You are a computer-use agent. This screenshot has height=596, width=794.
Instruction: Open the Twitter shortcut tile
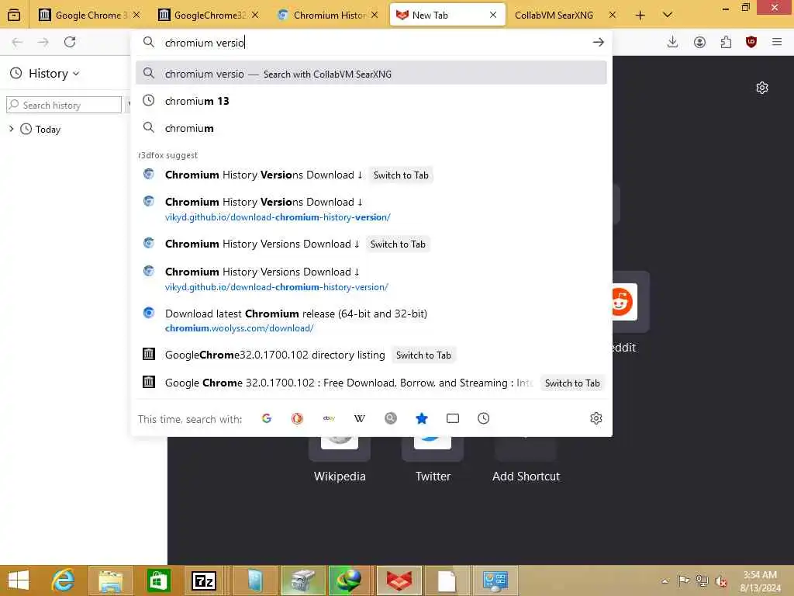433,459
